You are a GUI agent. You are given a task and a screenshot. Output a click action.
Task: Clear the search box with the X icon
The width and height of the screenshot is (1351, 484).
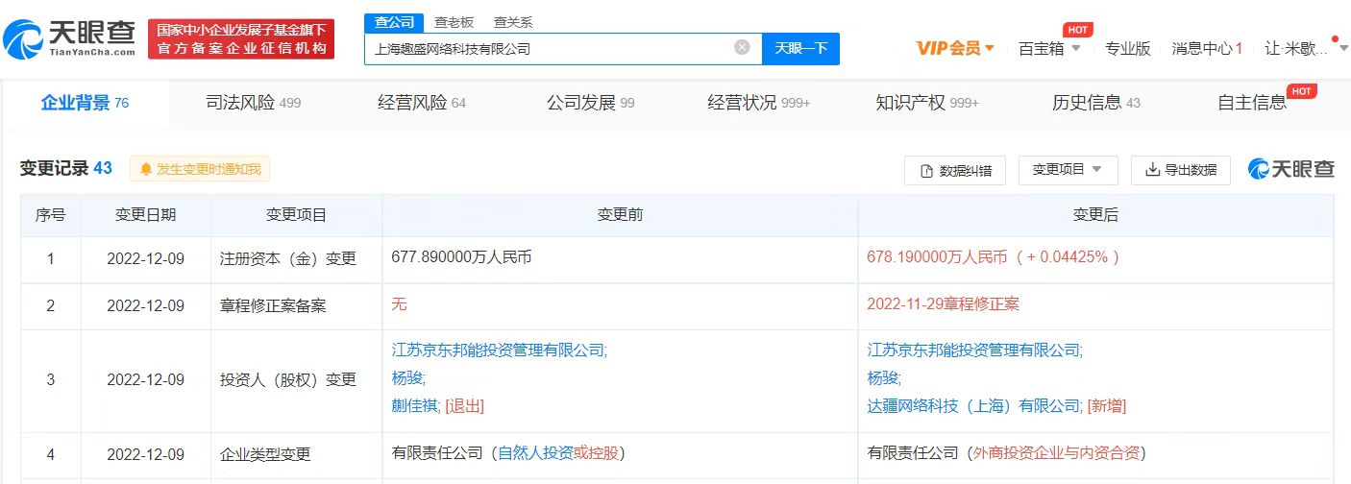click(742, 47)
